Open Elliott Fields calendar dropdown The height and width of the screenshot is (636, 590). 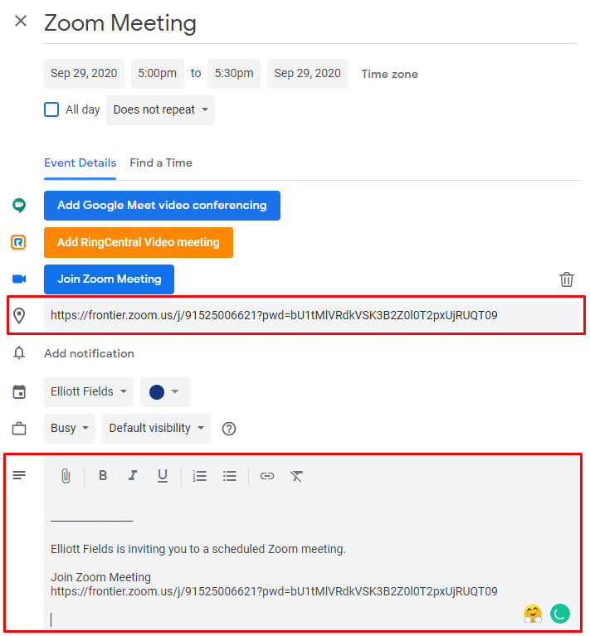coord(89,392)
